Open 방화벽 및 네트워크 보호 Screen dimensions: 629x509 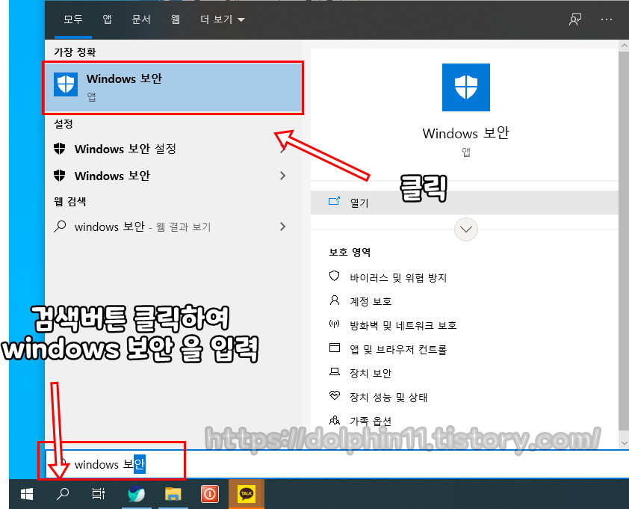click(403, 326)
